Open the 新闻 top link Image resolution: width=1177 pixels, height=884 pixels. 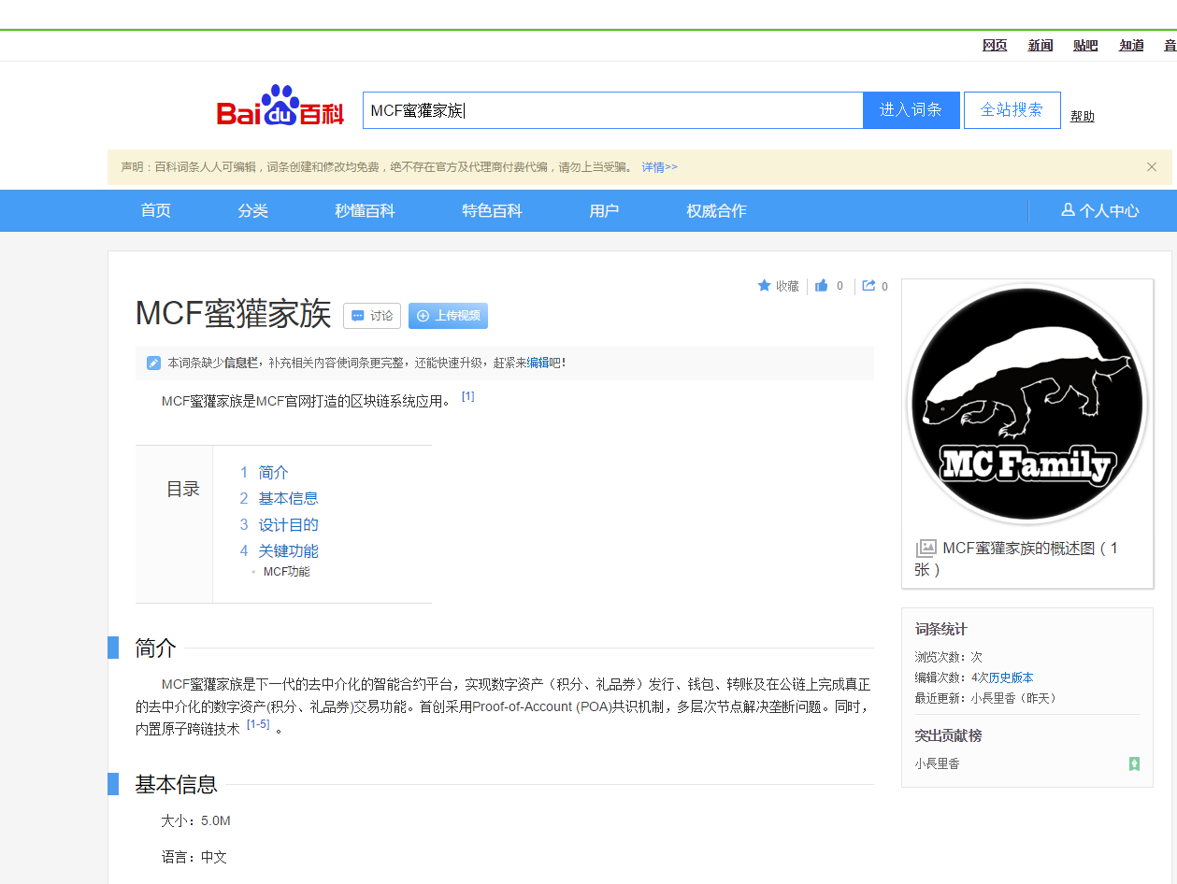pyautogui.click(x=1041, y=46)
